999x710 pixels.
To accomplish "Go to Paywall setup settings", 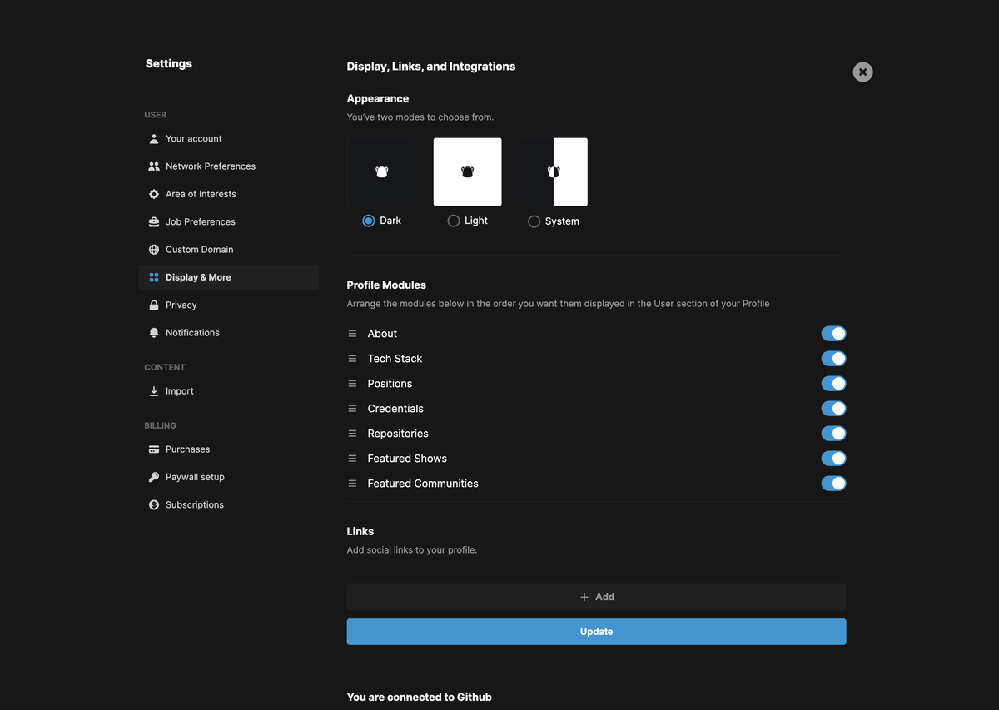I will click(195, 477).
